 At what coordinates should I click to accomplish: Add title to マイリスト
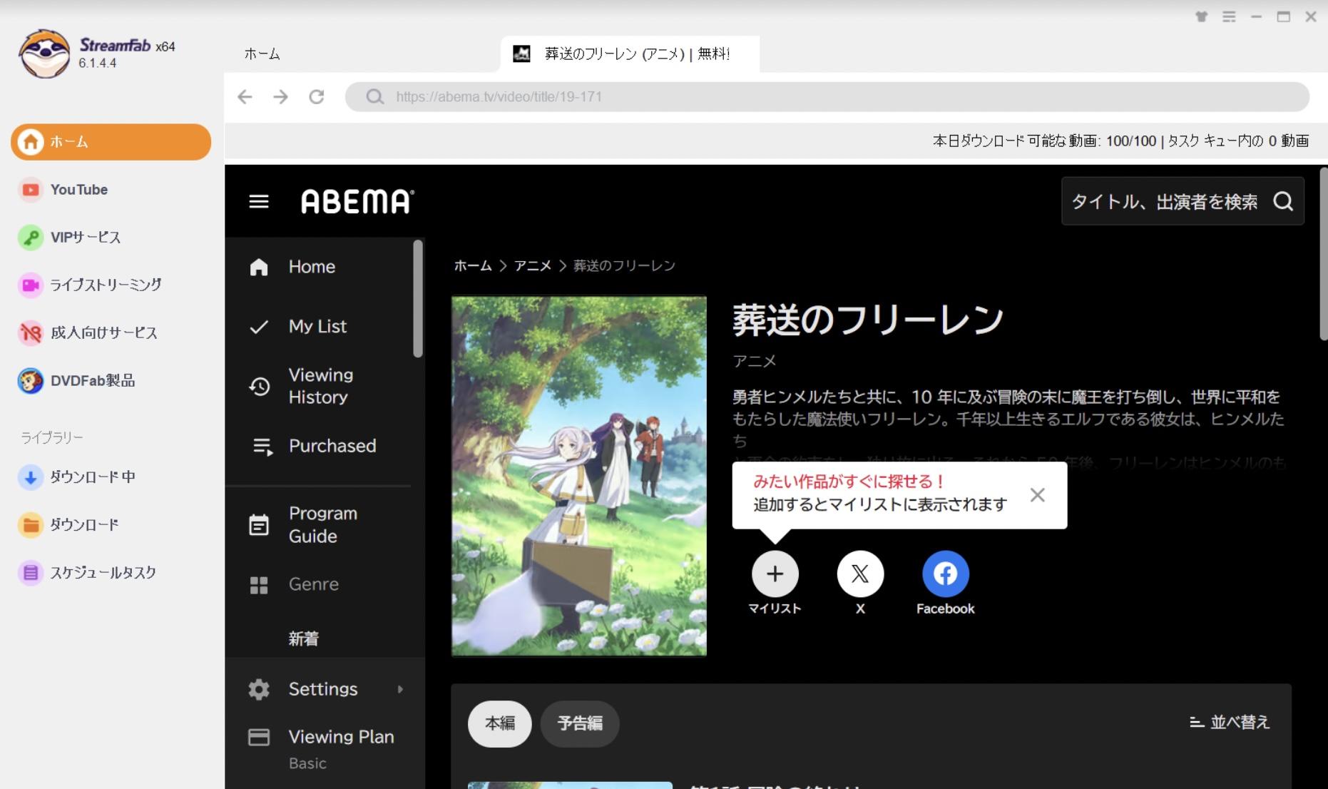pyautogui.click(x=775, y=574)
